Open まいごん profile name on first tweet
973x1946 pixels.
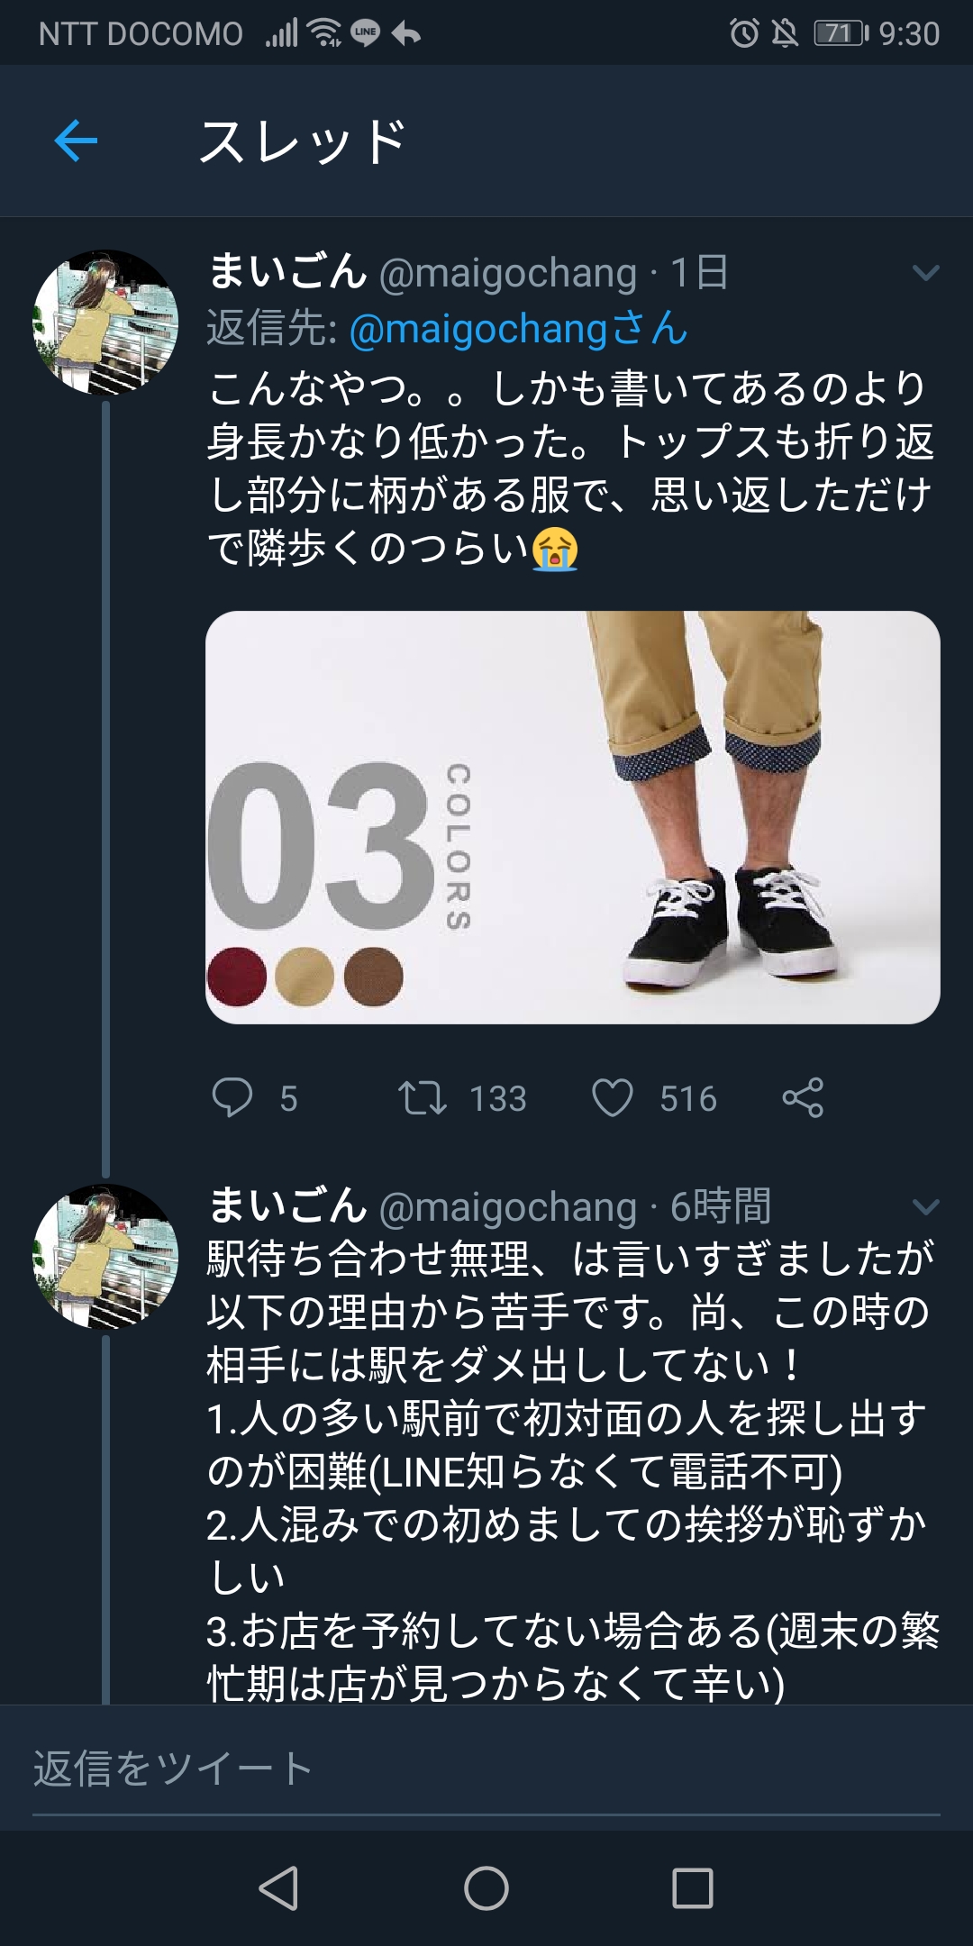287,271
